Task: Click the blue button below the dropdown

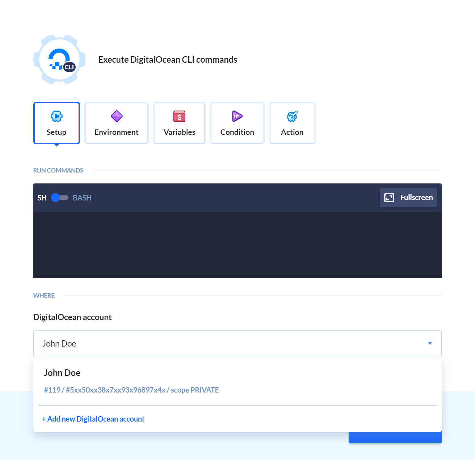Action: pos(395,438)
